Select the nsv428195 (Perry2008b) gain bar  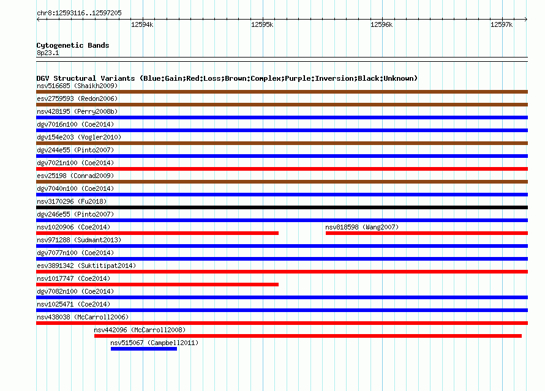pyautogui.click(x=282, y=117)
